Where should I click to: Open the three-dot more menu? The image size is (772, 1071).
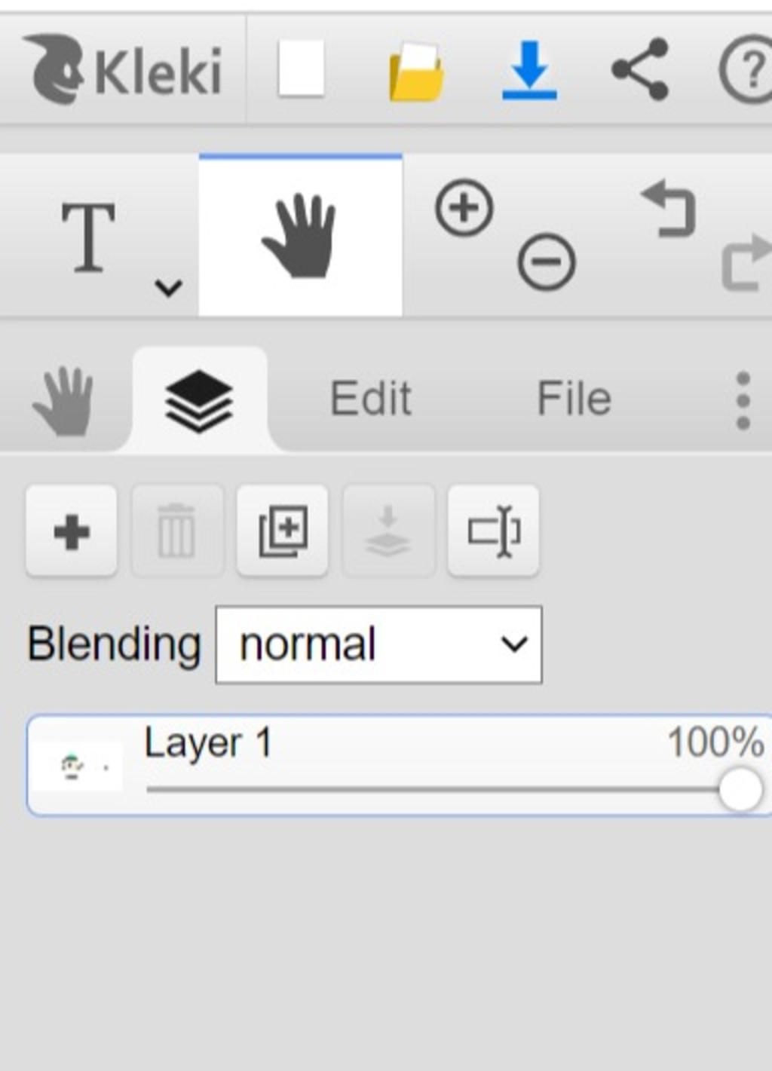[743, 400]
